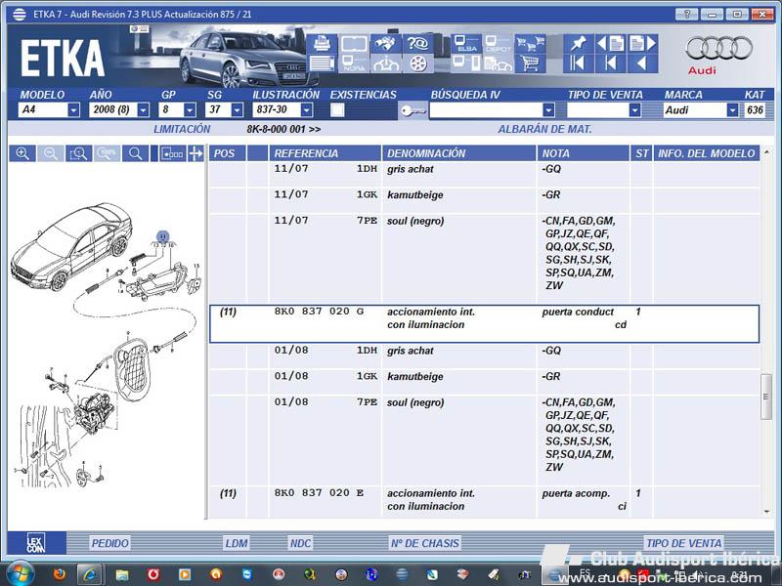Screen dimensions: 782x586
Task: Click the parts list scroll down arrow
Action: (766, 512)
